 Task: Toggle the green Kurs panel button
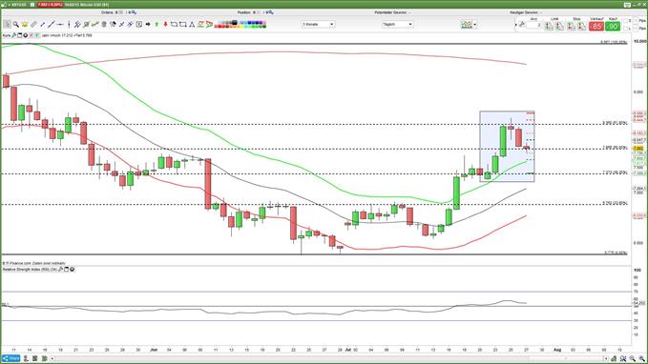click(37, 35)
